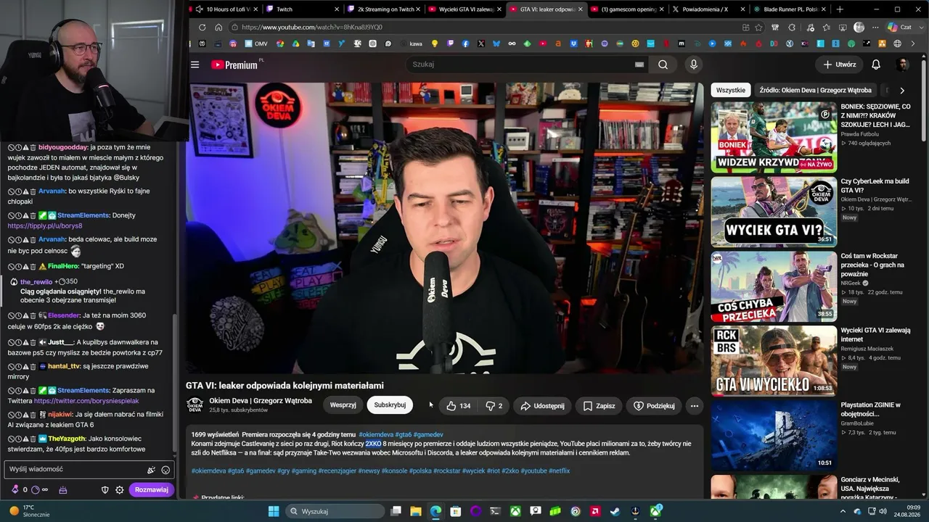Open Windows Start menu
Image resolution: width=929 pixels, height=522 pixels.
[274, 511]
